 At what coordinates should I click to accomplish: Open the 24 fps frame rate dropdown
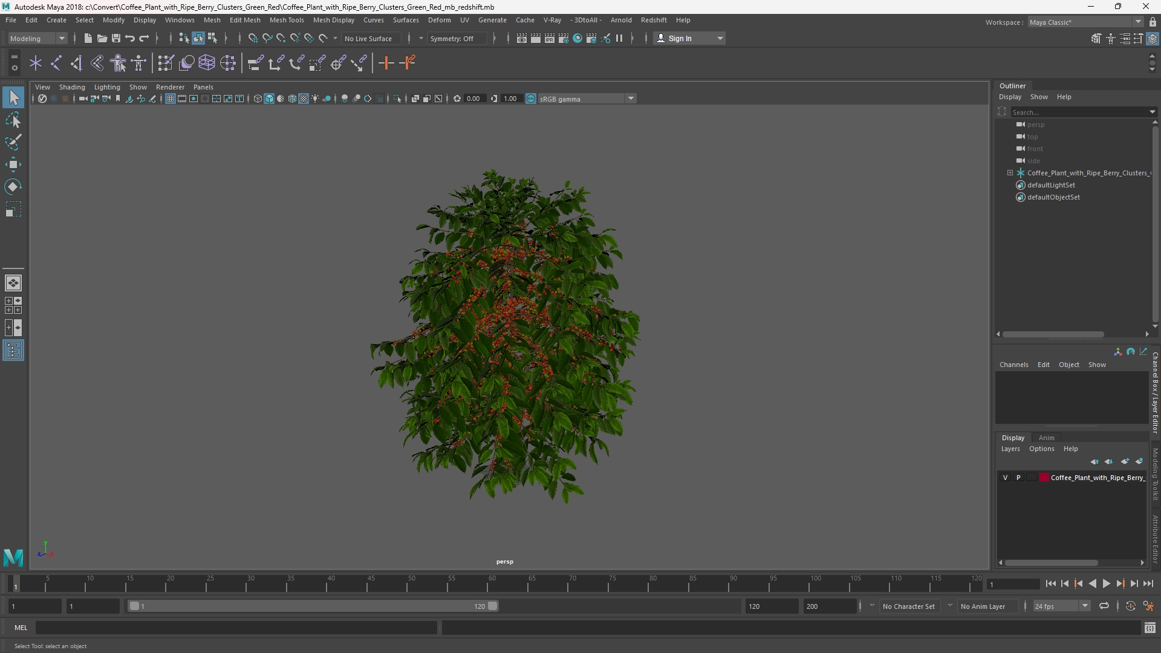1061,606
